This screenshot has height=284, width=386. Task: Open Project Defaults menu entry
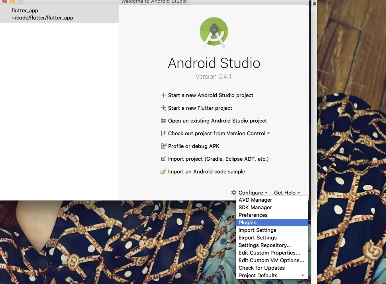[x=272, y=275]
